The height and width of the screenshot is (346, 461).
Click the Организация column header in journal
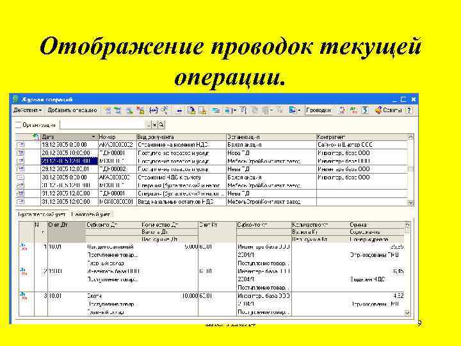[271, 137]
